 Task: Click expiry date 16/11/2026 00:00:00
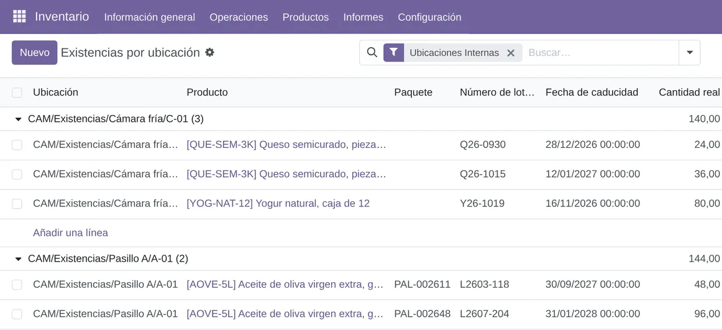(593, 203)
